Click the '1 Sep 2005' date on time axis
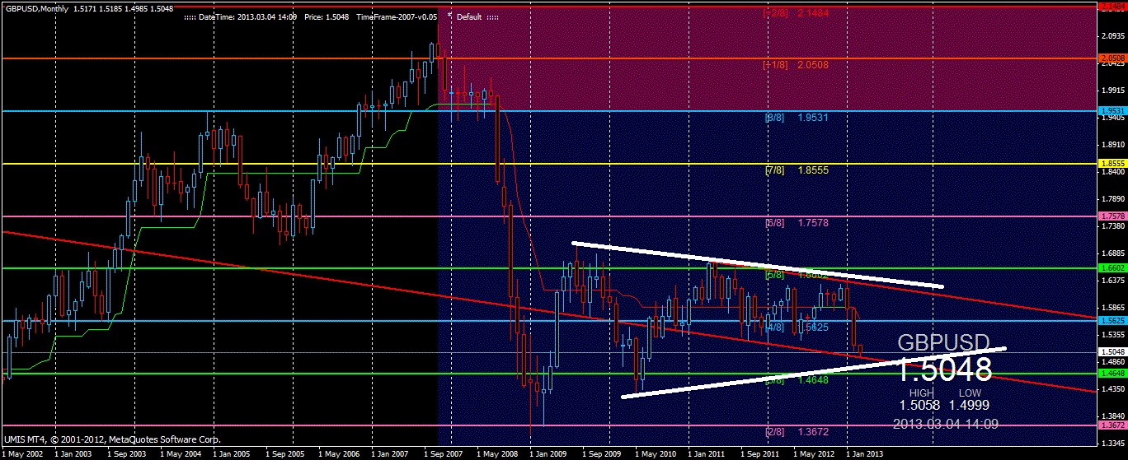This screenshot has width=1128, height=460. (284, 453)
